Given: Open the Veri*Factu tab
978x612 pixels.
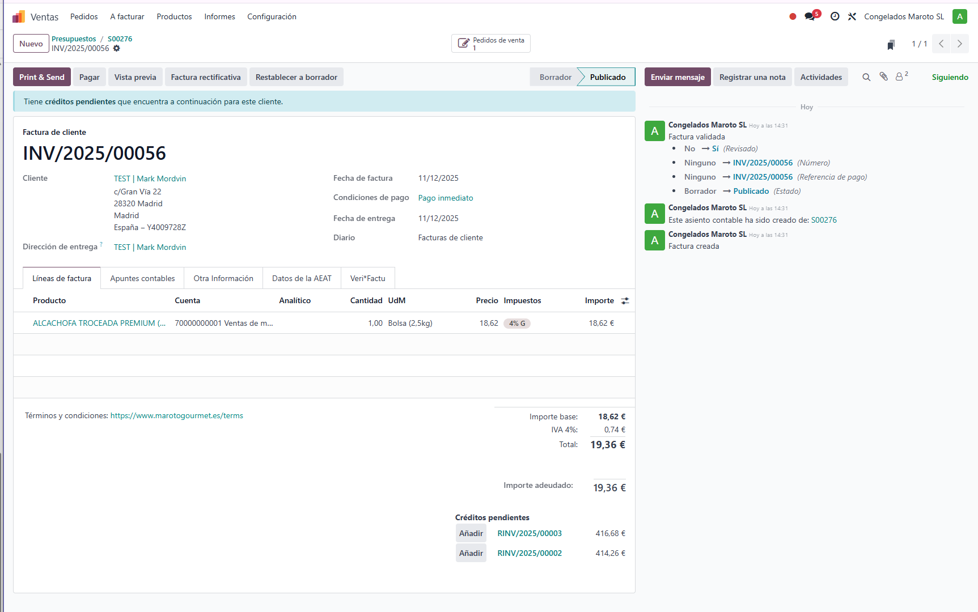Looking at the screenshot, I should 367,278.
